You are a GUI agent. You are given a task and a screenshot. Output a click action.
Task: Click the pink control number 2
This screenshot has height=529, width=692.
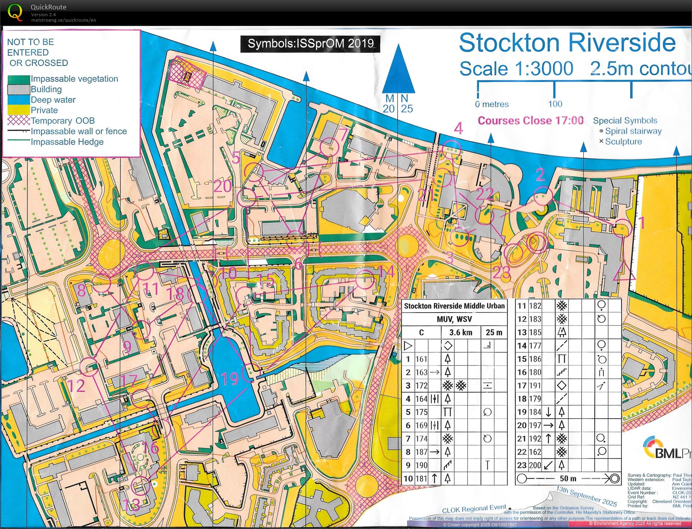tap(540, 175)
